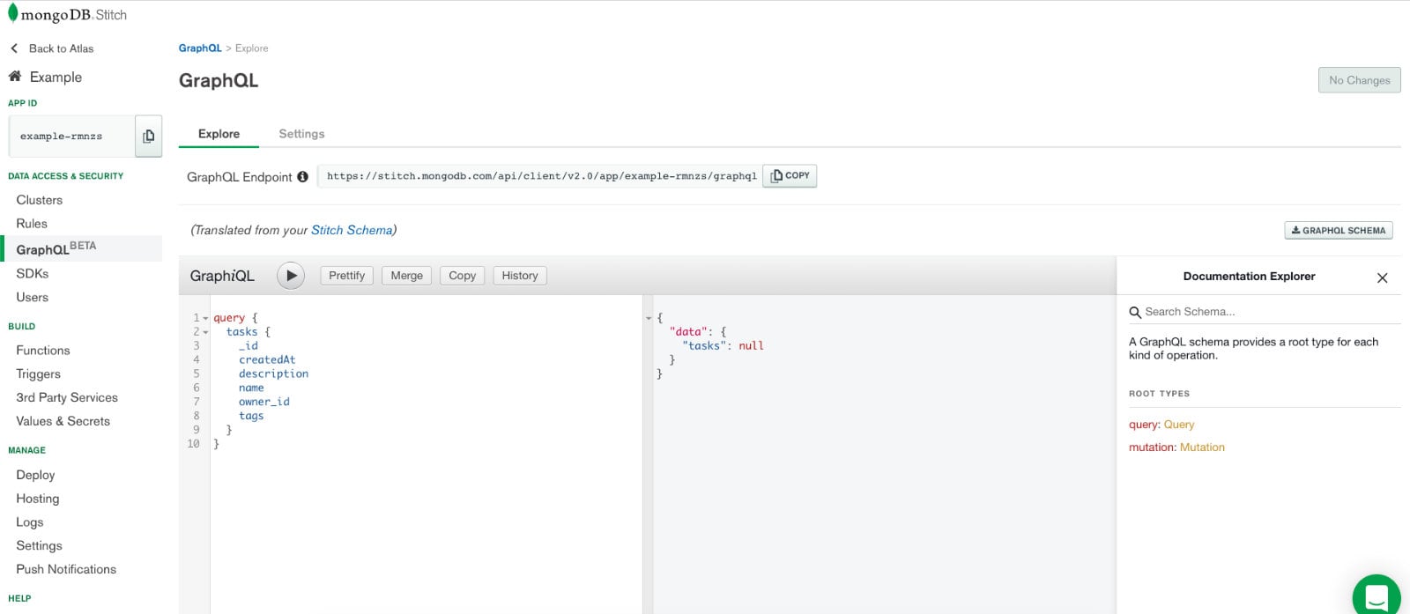The height and width of the screenshot is (614, 1410).
Task: Open 3rd Party Services
Action: coord(67,397)
